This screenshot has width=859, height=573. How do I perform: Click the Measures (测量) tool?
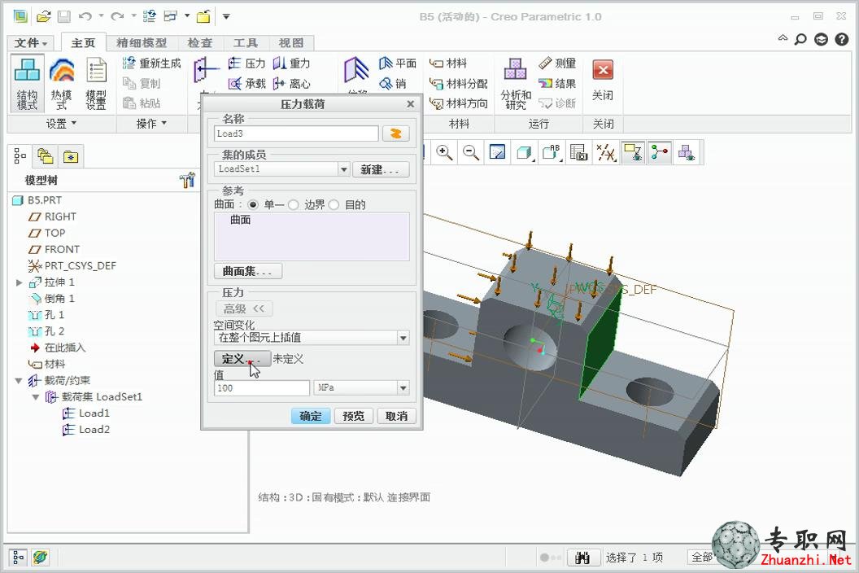click(x=557, y=63)
